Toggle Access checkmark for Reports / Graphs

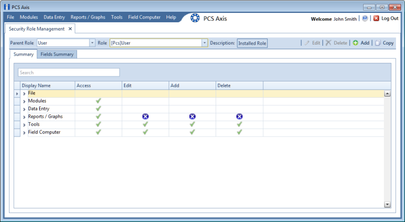click(x=98, y=117)
